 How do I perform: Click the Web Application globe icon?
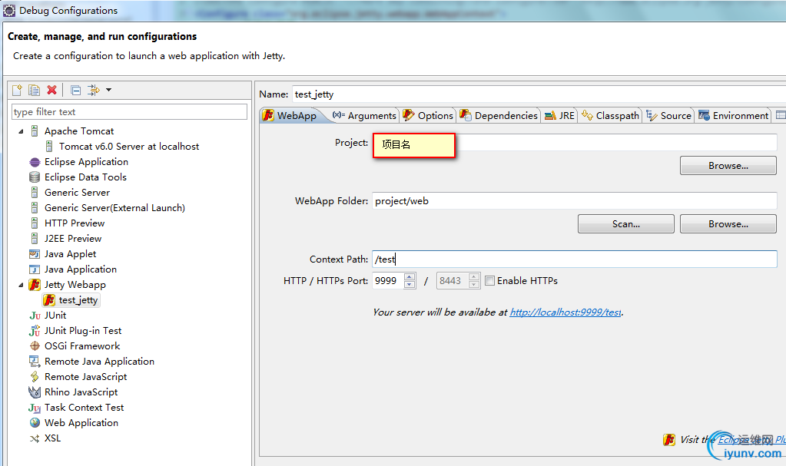coord(35,423)
